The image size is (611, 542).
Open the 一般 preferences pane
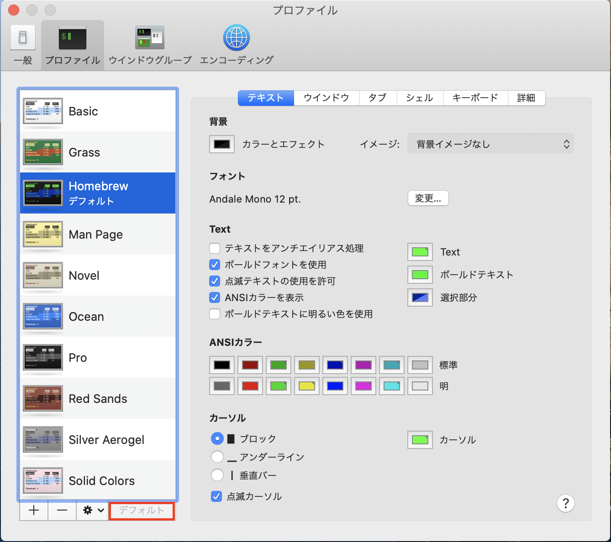23,46
